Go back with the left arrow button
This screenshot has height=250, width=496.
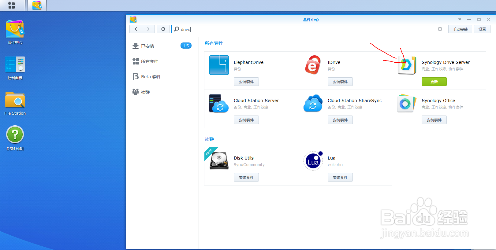pos(136,29)
